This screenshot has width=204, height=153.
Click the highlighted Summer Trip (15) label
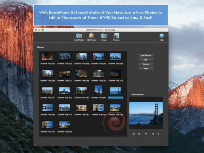tap(116, 98)
